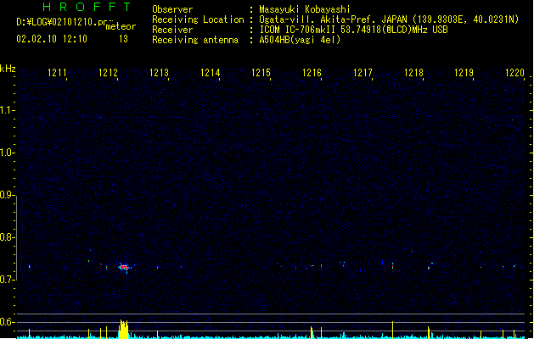
Task: Click the 'Receiving Location' label
Action: click(198, 19)
